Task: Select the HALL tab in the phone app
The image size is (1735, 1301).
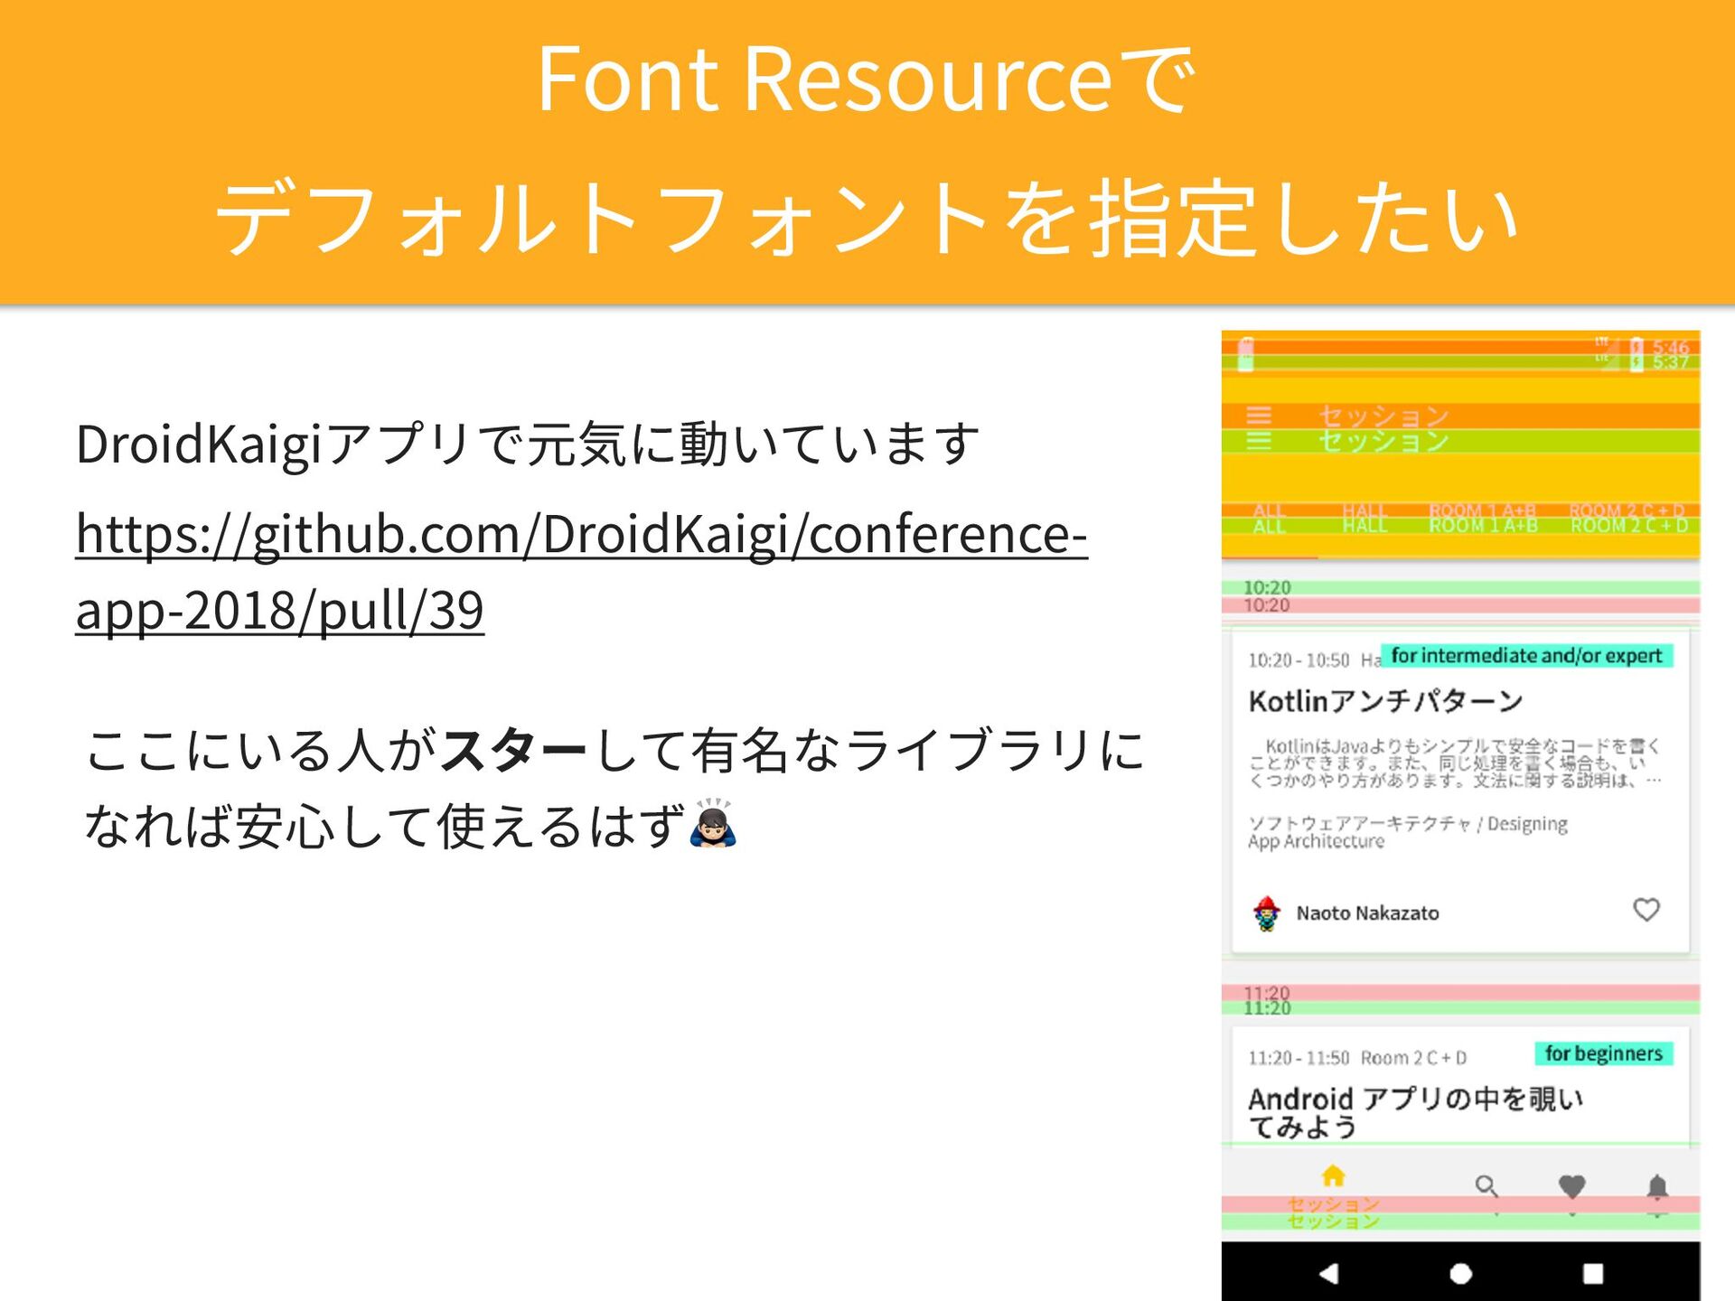Action: (x=1365, y=519)
